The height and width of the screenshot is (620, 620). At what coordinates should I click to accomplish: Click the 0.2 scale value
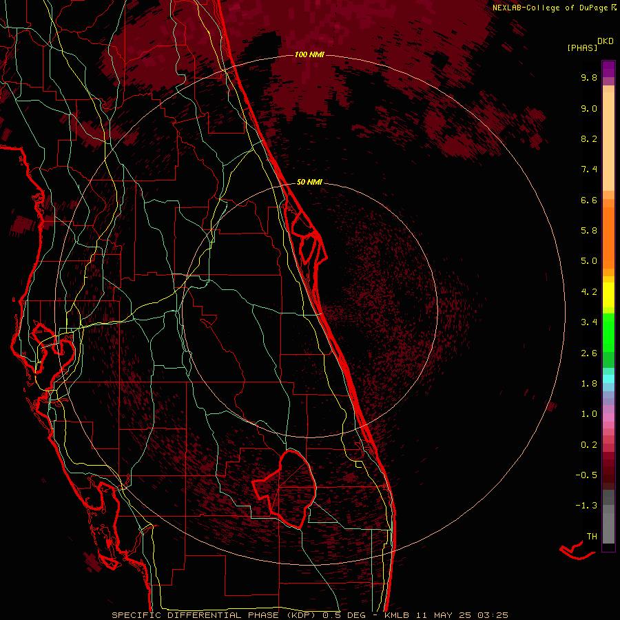pyautogui.click(x=589, y=445)
